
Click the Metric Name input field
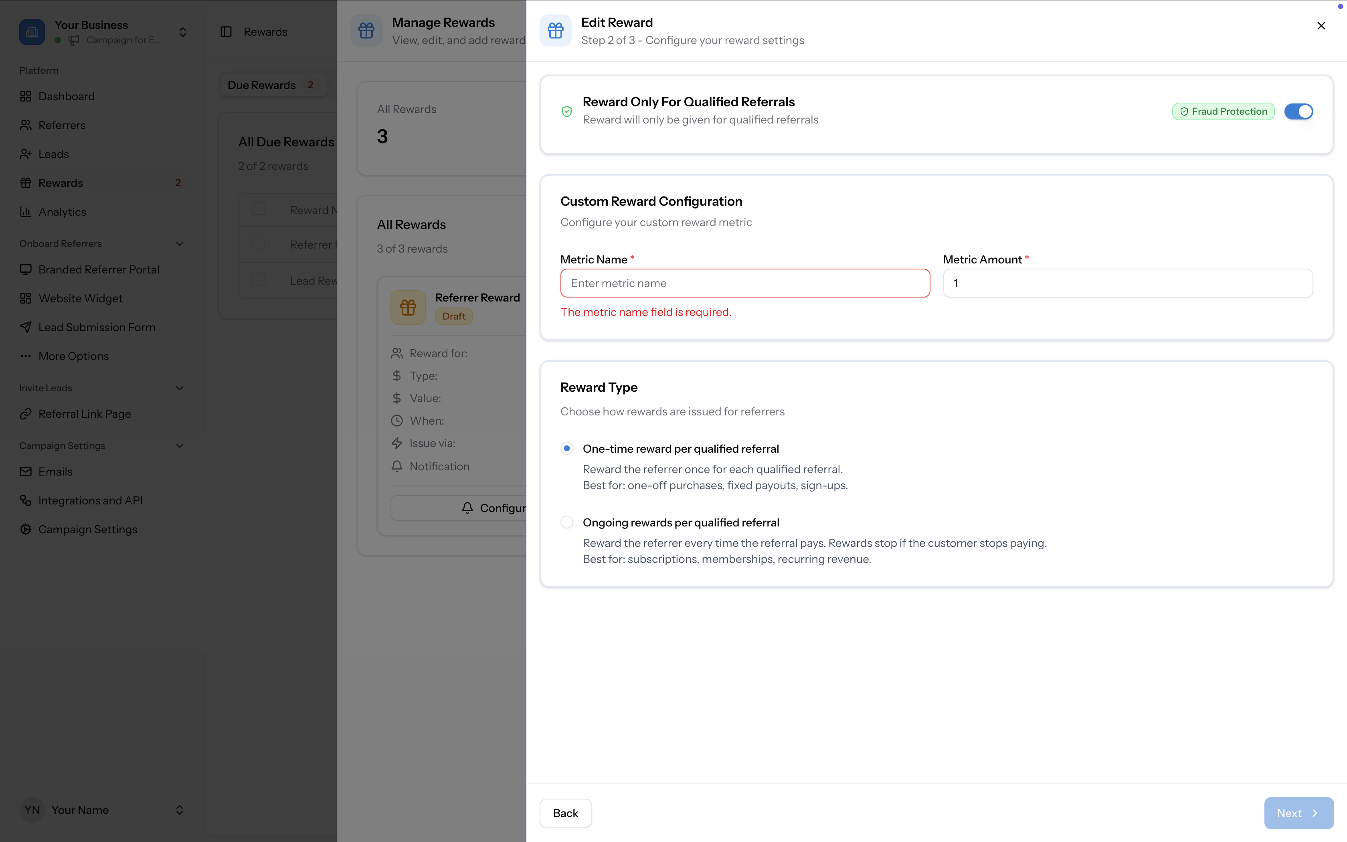tap(744, 283)
